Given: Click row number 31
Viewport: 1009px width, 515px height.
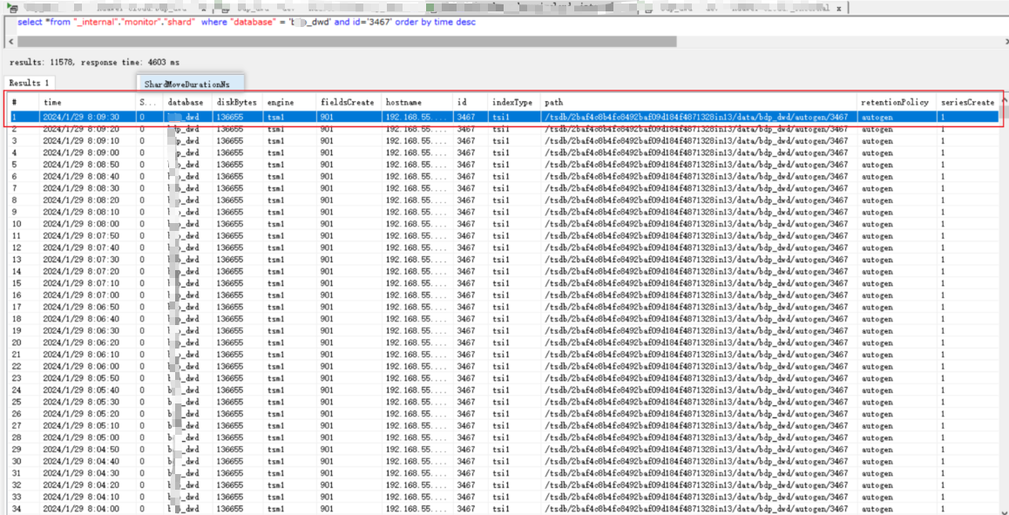Looking at the screenshot, I should click(16, 472).
